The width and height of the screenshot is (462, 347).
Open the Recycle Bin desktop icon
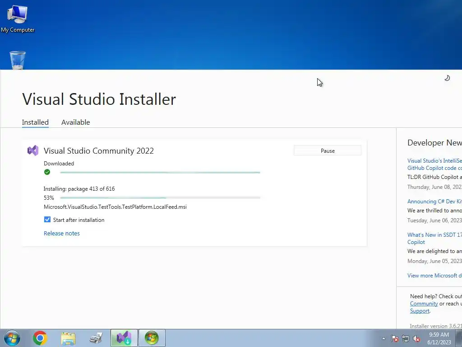tap(18, 60)
